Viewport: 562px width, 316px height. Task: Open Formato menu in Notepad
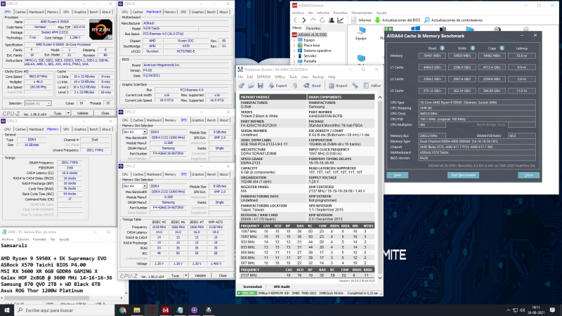(39, 239)
